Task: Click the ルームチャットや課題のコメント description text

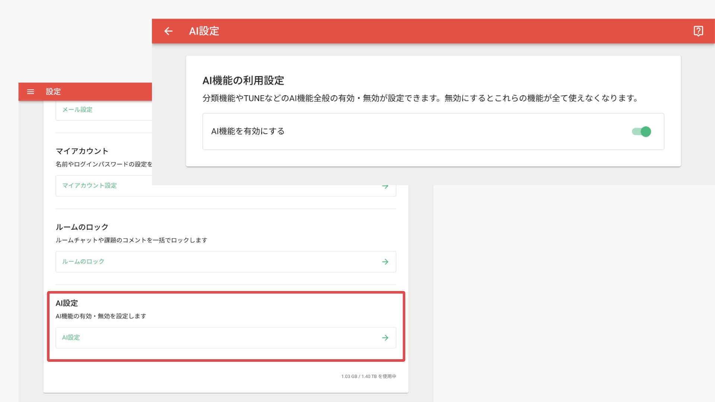Action: click(131, 240)
